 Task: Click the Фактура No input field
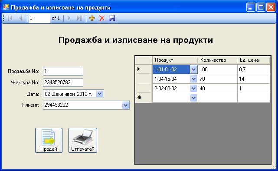(63, 82)
